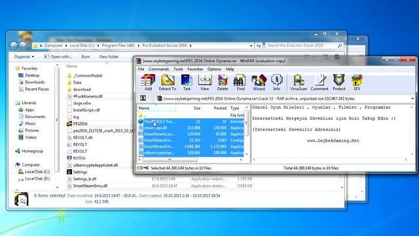Image resolution: width=419 pixels, height=236 pixels.
Task: Click the Explorer search magnifier icon
Action: pos(340,46)
